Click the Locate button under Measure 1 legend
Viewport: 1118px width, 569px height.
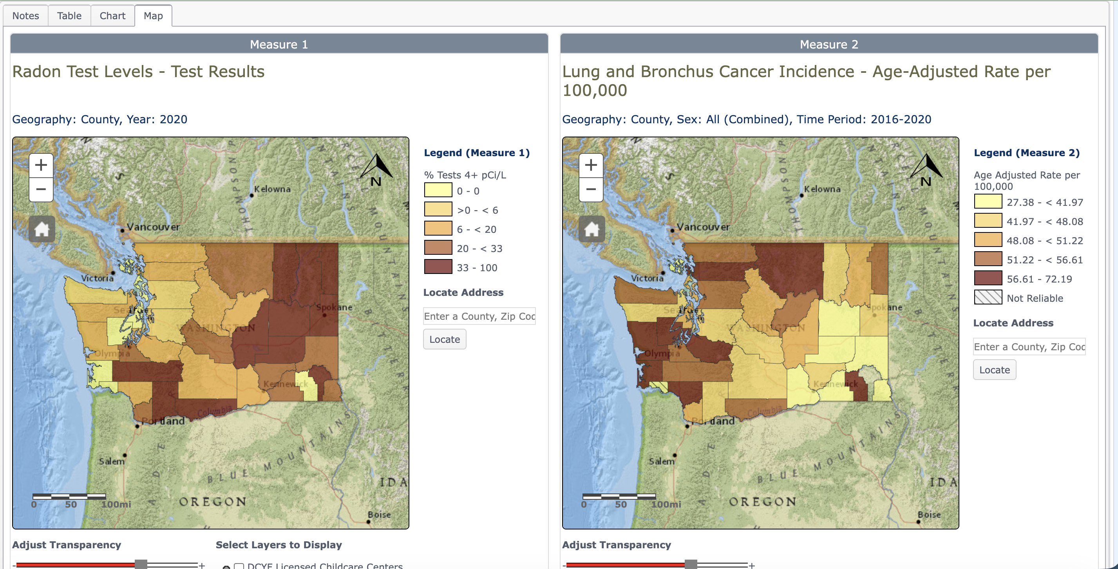point(445,339)
